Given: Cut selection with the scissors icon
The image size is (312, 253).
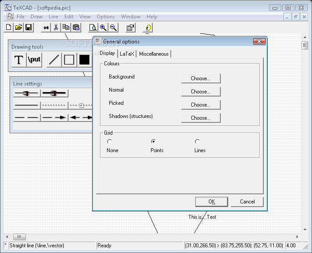Looking at the screenshot, I should (56, 28).
